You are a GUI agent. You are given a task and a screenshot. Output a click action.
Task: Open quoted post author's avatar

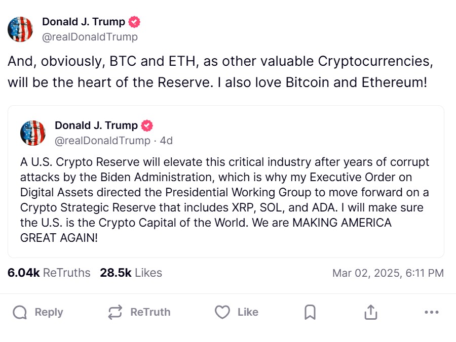click(x=33, y=133)
